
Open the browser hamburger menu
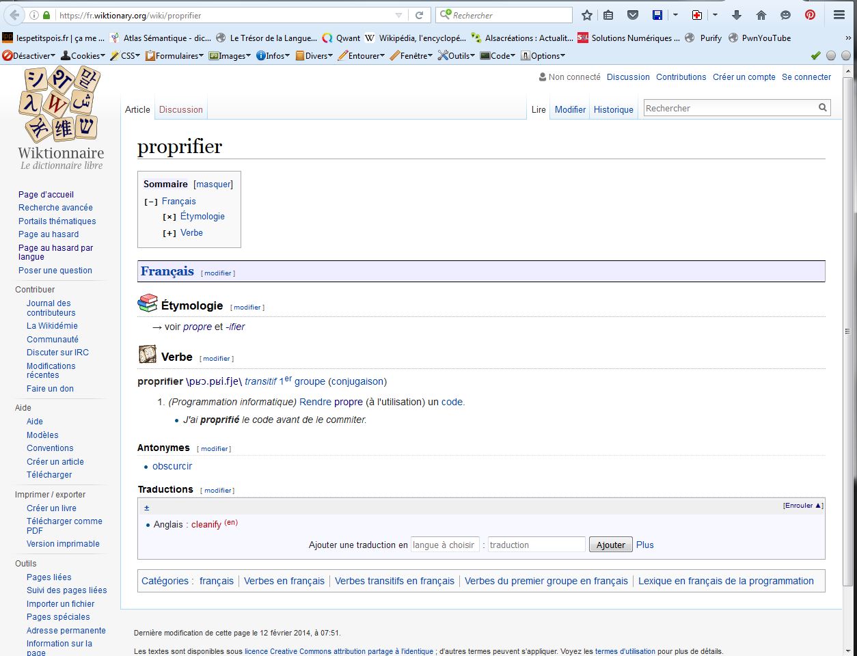point(839,15)
